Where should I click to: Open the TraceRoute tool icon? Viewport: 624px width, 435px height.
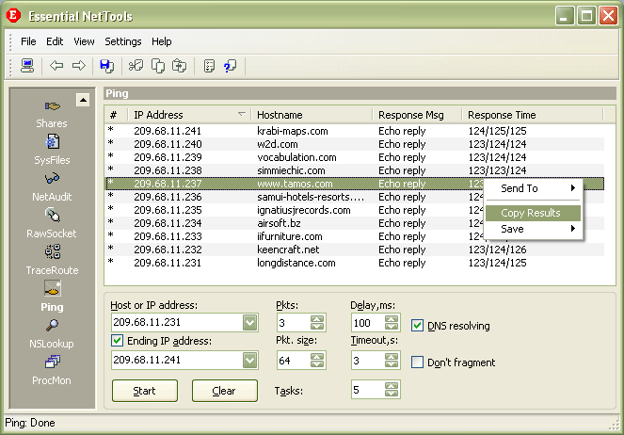click(53, 252)
